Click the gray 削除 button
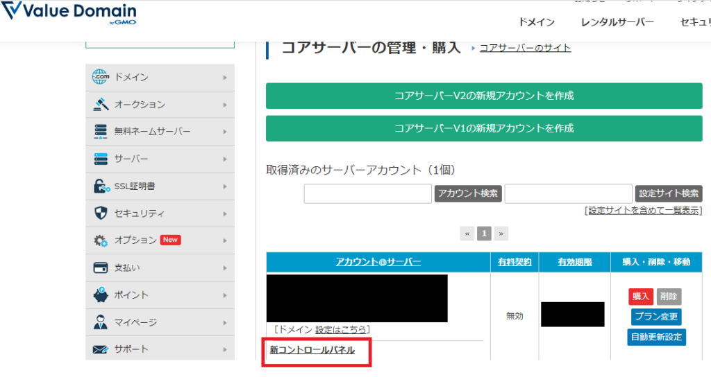 point(669,297)
